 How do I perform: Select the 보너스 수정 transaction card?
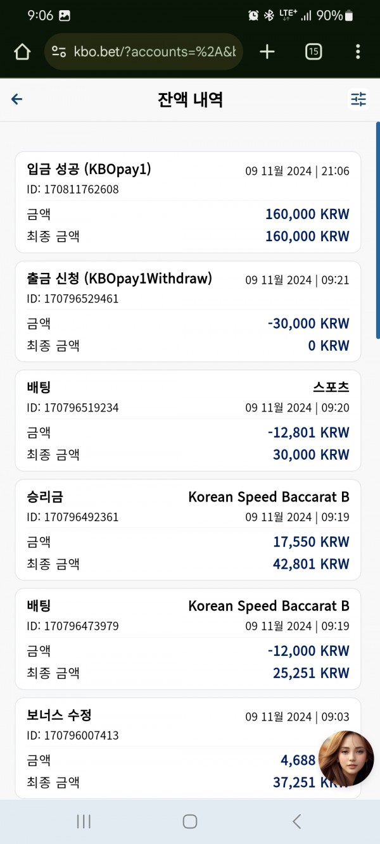pyautogui.click(x=188, y=748)
